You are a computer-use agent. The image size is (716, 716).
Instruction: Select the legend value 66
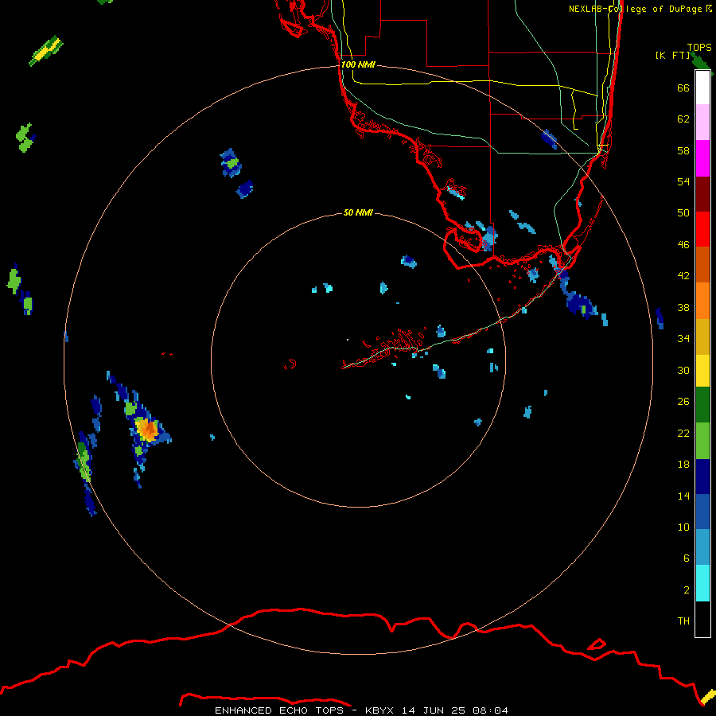pos(683,88)
